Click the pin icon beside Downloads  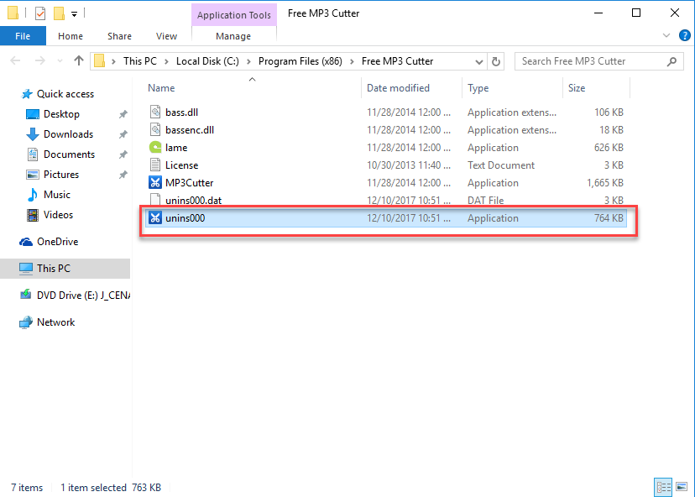(x=123, y=134)
